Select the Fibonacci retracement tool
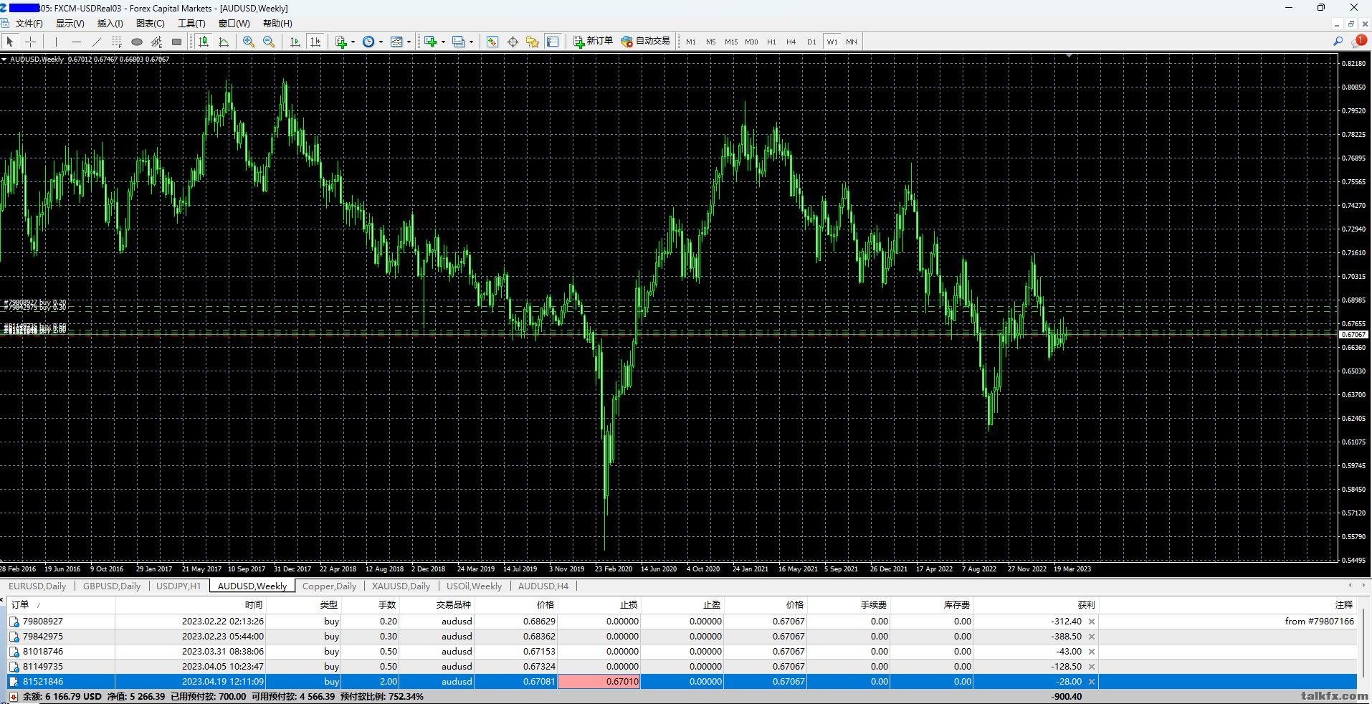 point(117,42)
